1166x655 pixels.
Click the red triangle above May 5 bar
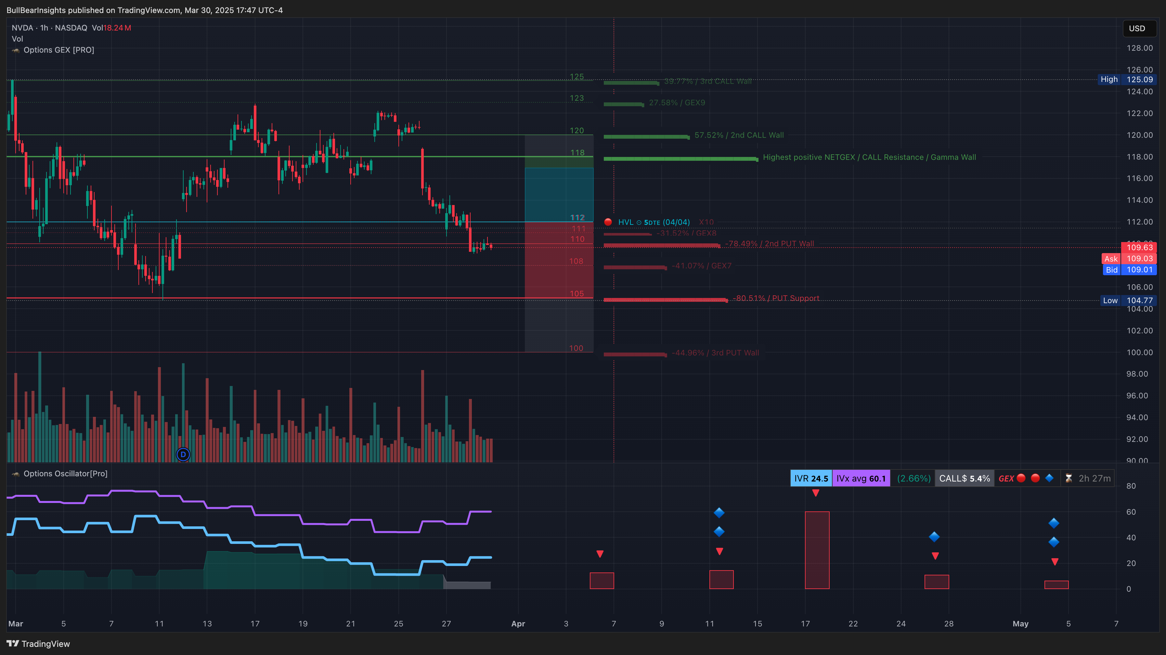[x=1055, y=562]
